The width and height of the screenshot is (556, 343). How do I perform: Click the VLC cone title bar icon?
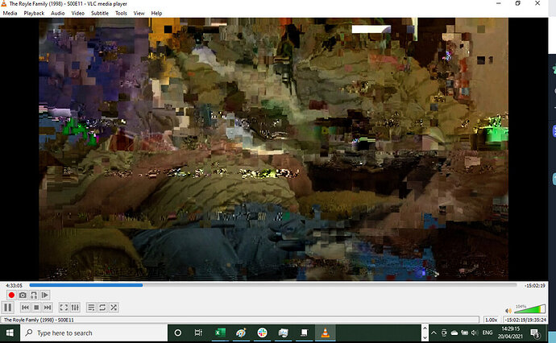[x=4, y=3]
